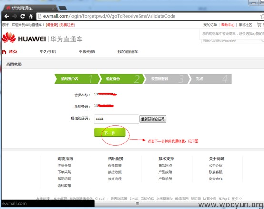Image resolution: width=264 pixels, height=209 pixels.
Task: Select step 1 填写账户名
Action: (x=77, y=79)
